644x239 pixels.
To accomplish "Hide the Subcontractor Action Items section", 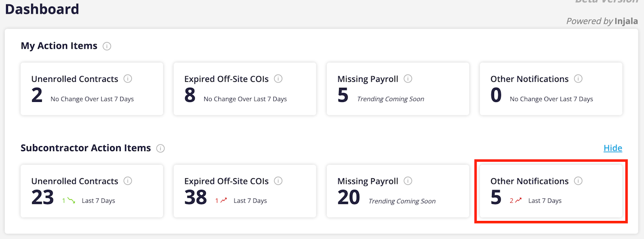I will (x=613, y=148).
